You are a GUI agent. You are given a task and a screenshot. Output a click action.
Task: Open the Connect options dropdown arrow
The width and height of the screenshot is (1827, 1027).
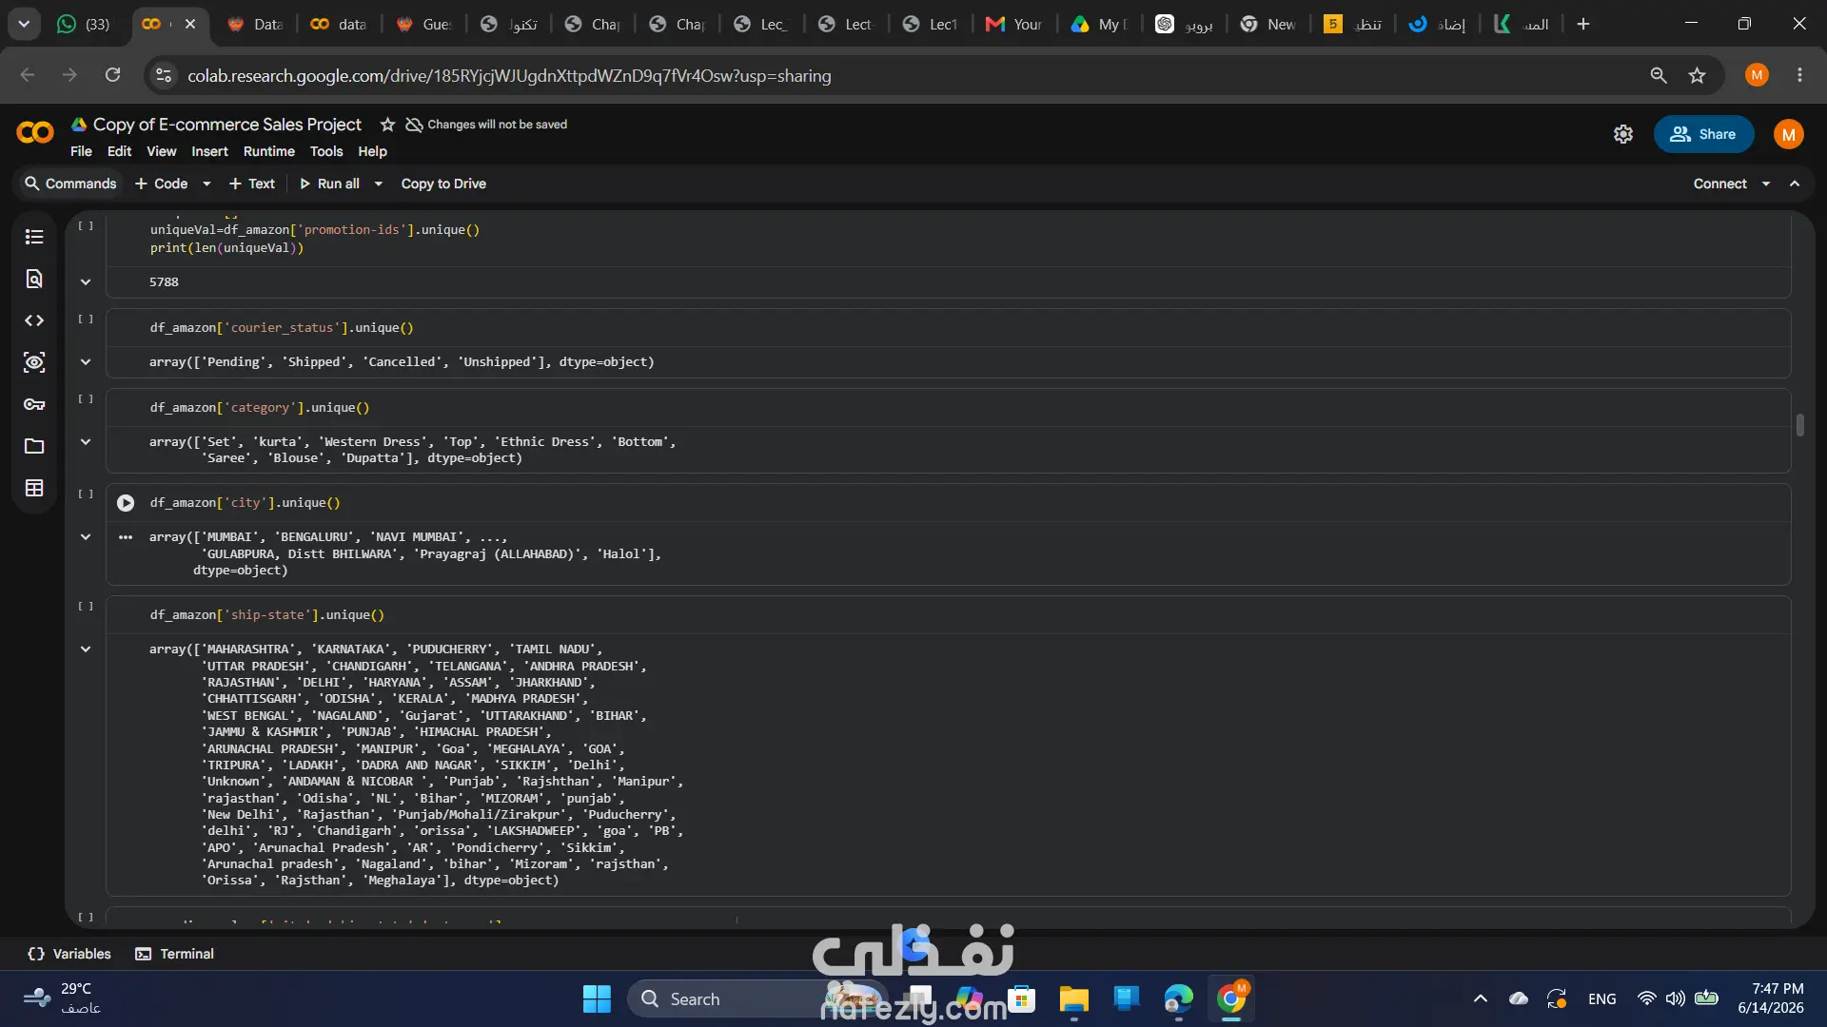click(x=1766, y=184)
